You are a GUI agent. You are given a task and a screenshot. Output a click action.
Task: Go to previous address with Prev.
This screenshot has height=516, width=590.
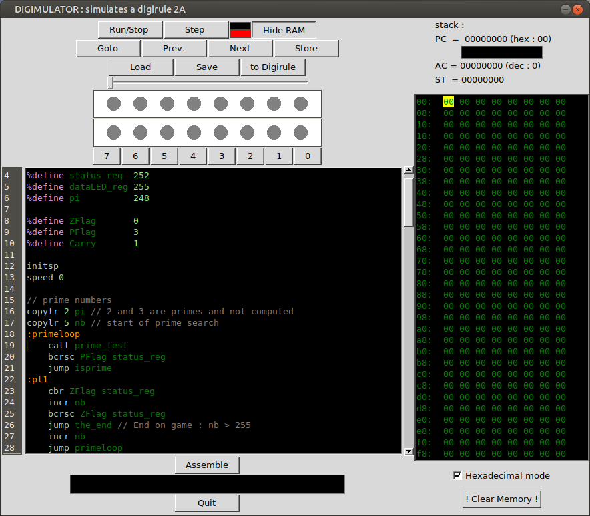(174, 49)
